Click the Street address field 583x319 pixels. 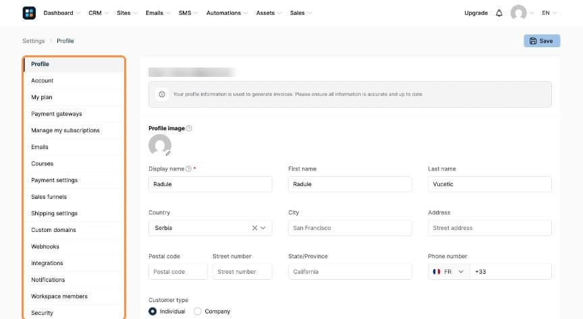[490, 228]
